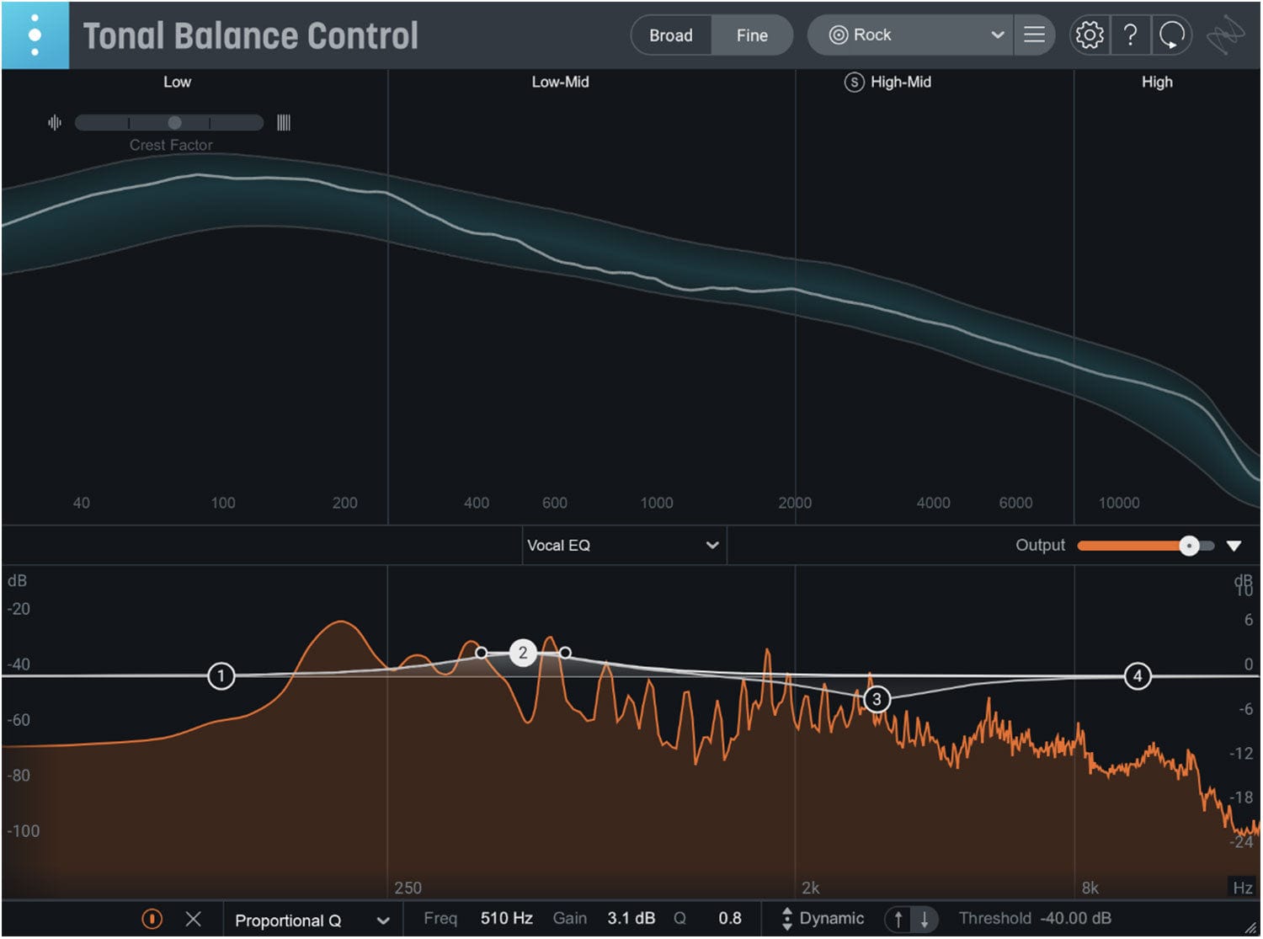Click the -100 dB scale label

[23, 831]
